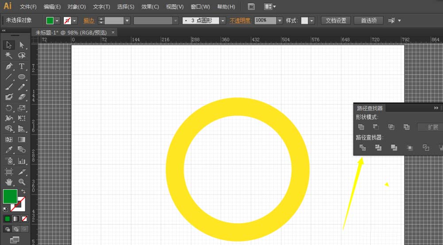Screen dimensions: 443x245
Task: Click the 文档设置 button
Action: tap(336, 20)
